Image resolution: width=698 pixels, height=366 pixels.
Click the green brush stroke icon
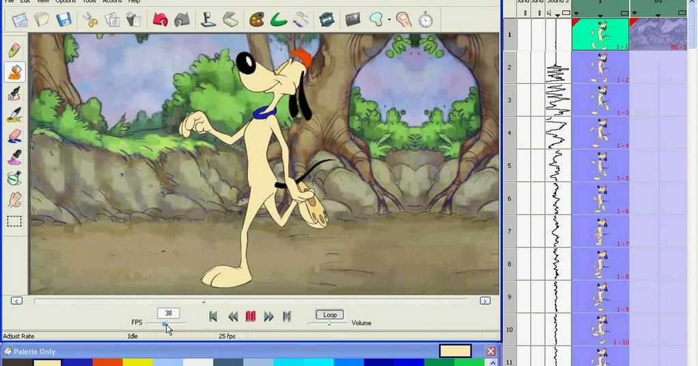coord(279,20)
